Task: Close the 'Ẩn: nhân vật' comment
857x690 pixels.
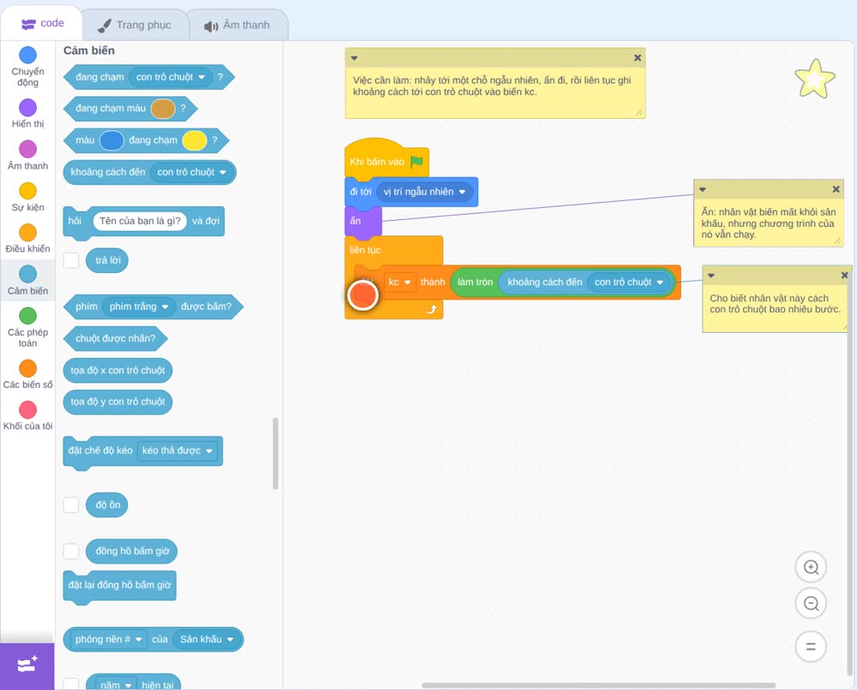Action: [836, 189]
